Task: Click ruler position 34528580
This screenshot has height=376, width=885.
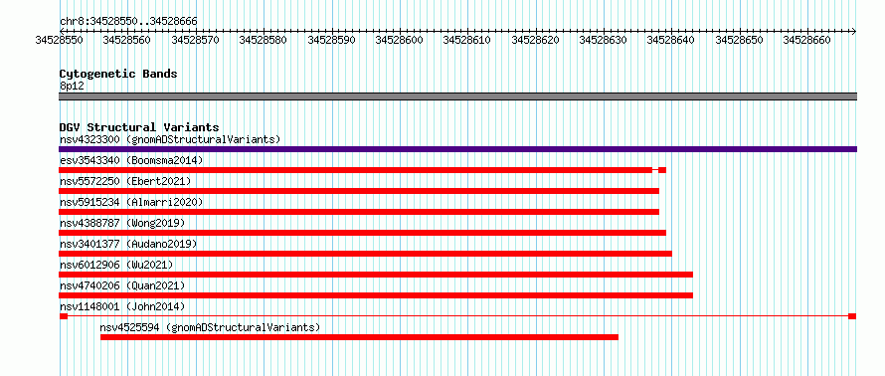Action: (264, 40)
